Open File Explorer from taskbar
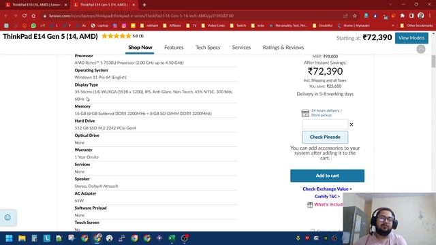The height and width of the screenshot is (245, 436). (22, 238)
